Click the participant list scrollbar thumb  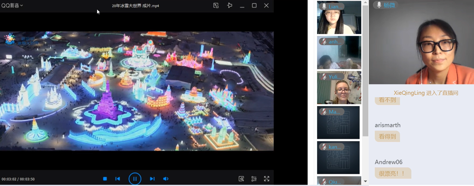click(365, 71)
